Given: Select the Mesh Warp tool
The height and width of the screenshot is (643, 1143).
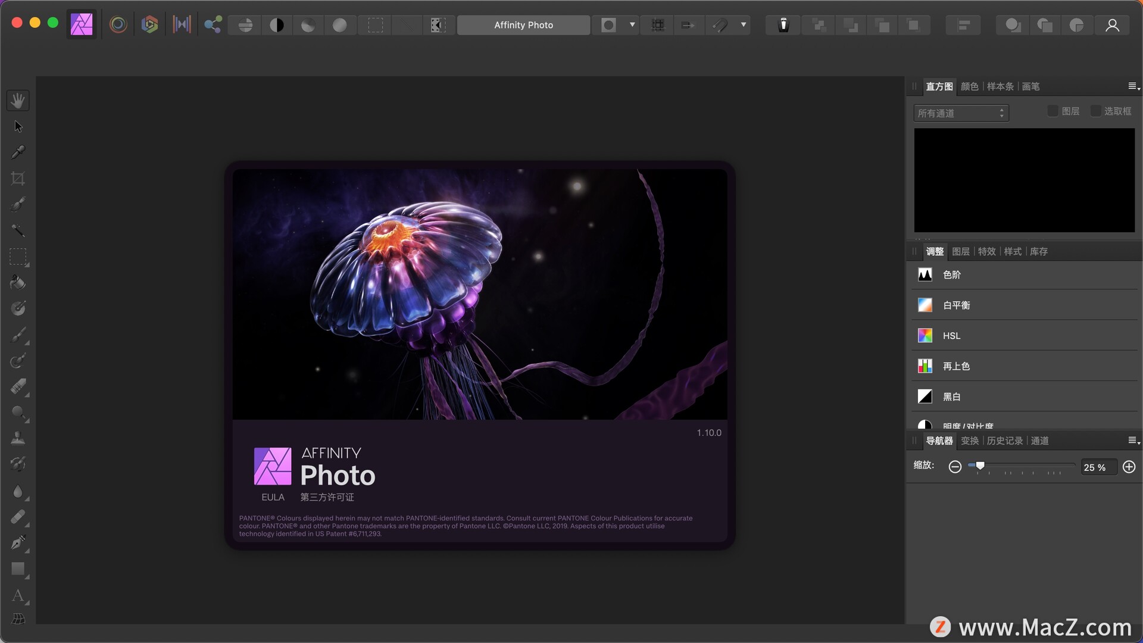Looking at the screenshot, I should pos(18,619).
